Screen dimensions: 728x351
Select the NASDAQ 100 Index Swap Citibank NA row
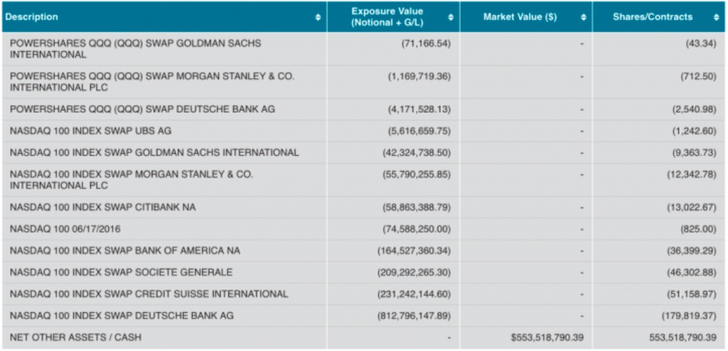[103, 207]
